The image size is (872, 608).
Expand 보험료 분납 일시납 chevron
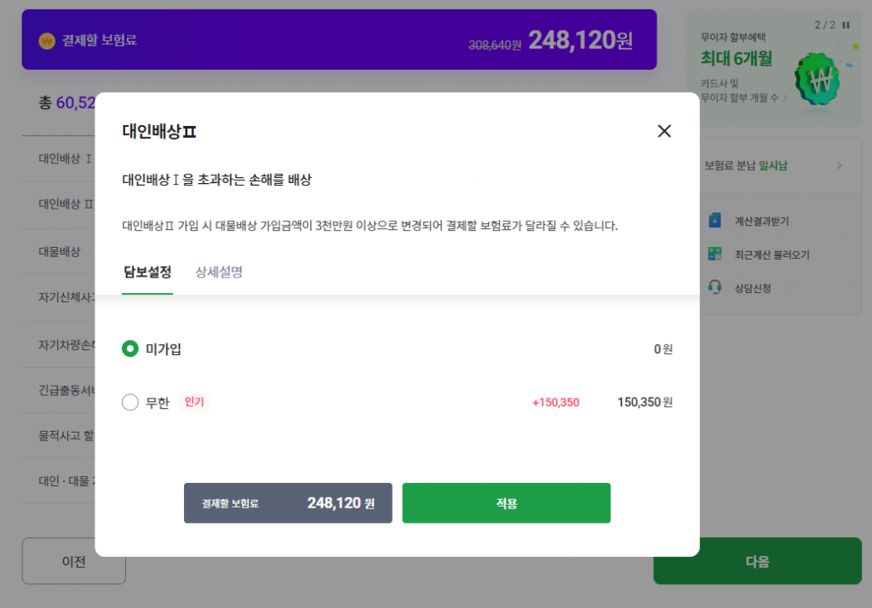click(839, 165)
